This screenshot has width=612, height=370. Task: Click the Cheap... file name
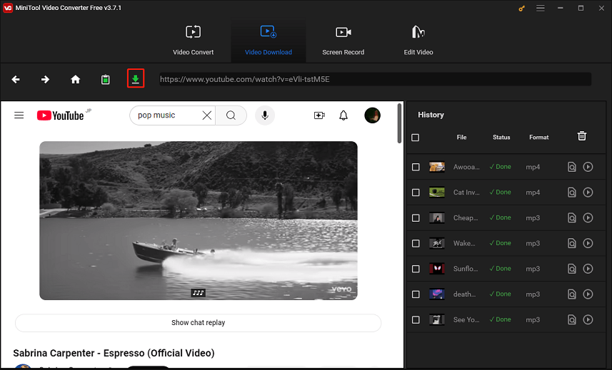point(466,217)
